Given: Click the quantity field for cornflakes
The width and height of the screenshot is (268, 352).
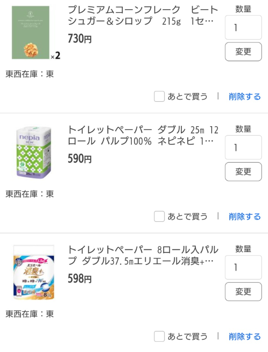Looking at the screenshot, I should [243, 27].
